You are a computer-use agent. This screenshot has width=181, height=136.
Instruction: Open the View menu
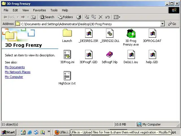(25, 10)
